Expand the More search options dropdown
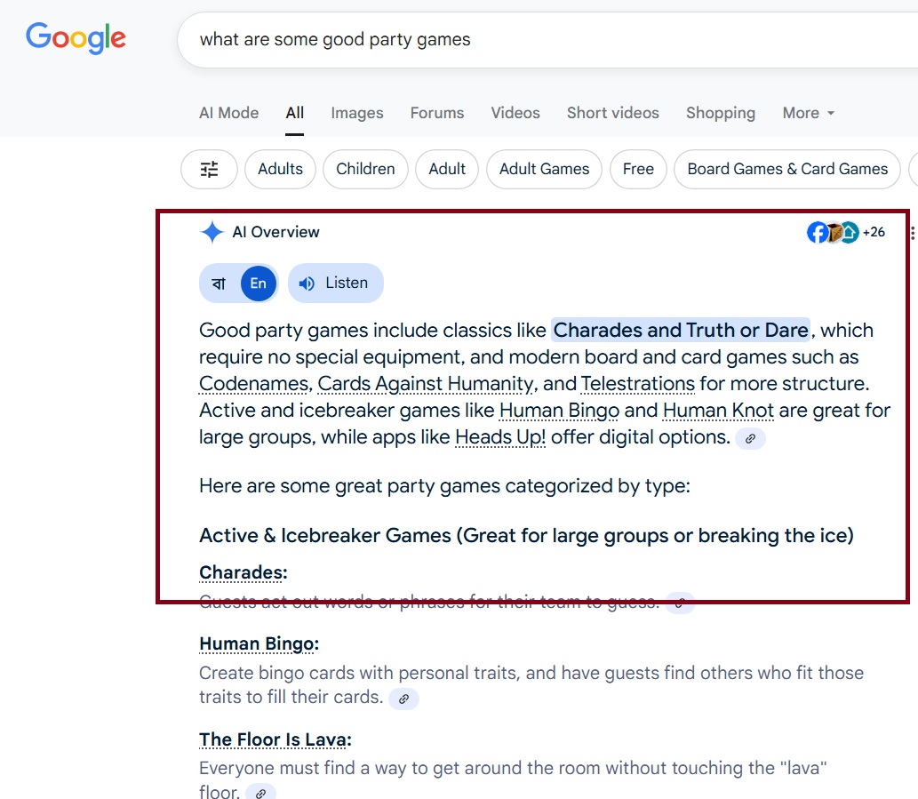The image size is (918, 799). pos(808,113)
